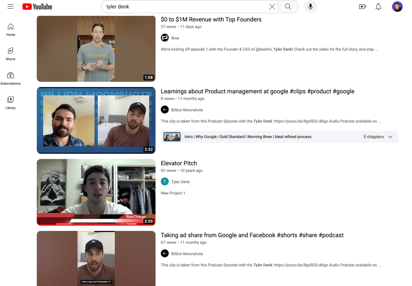Screen dimensions: 412x286
Task: Open the hamburger guide menu
Action: (11, 7)
